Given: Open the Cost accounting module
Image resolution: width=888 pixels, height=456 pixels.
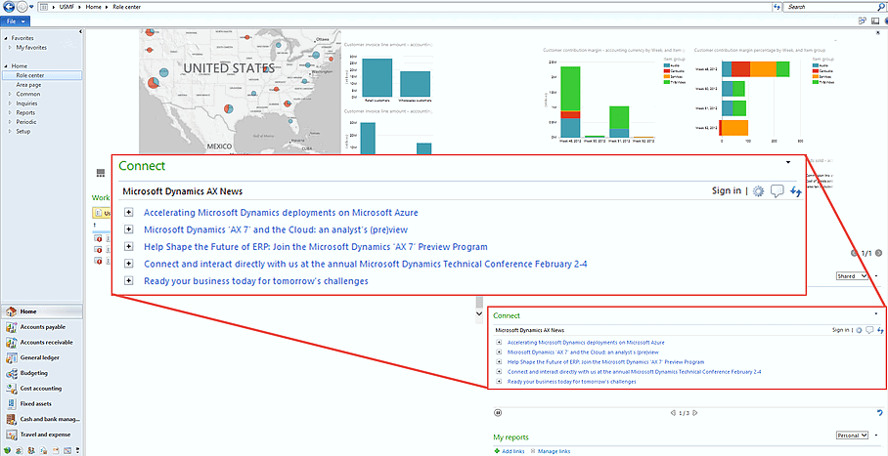Looking at the screenshot, I should [42, 389].
